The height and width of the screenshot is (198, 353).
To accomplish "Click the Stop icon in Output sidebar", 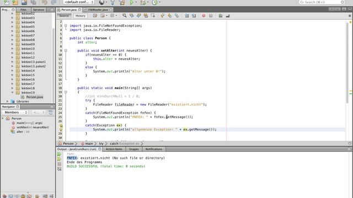I will click(x=59, y=164).
